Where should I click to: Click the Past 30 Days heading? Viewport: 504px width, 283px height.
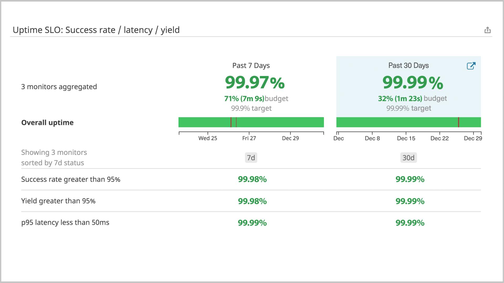(408, 66)
